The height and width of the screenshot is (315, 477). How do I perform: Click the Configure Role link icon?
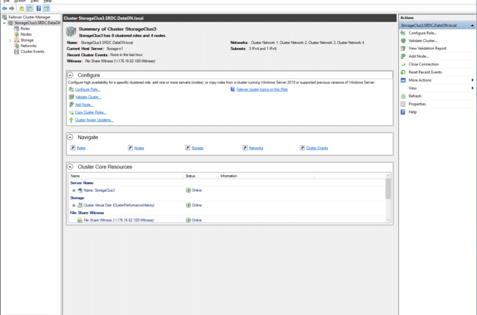(72, 89)
